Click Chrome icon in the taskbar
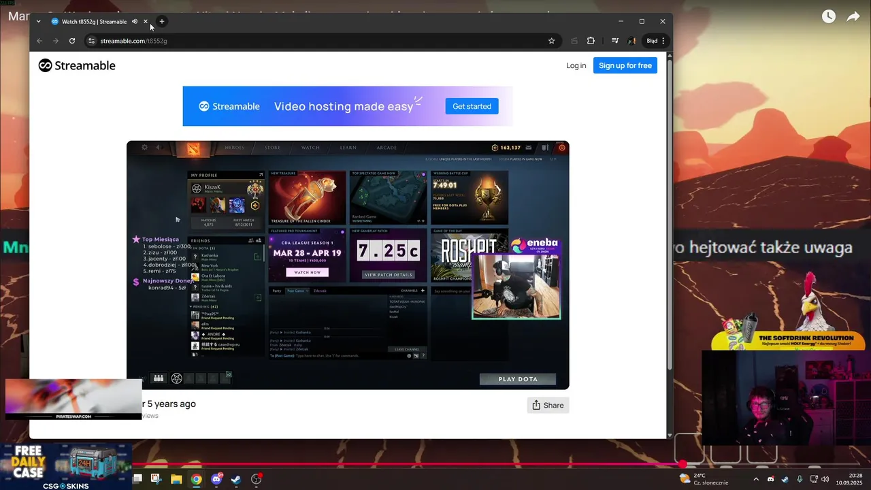 [x=196, y=479]
